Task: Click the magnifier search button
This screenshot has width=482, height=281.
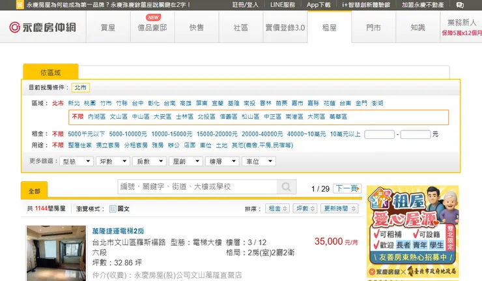Action: [286, 187]
